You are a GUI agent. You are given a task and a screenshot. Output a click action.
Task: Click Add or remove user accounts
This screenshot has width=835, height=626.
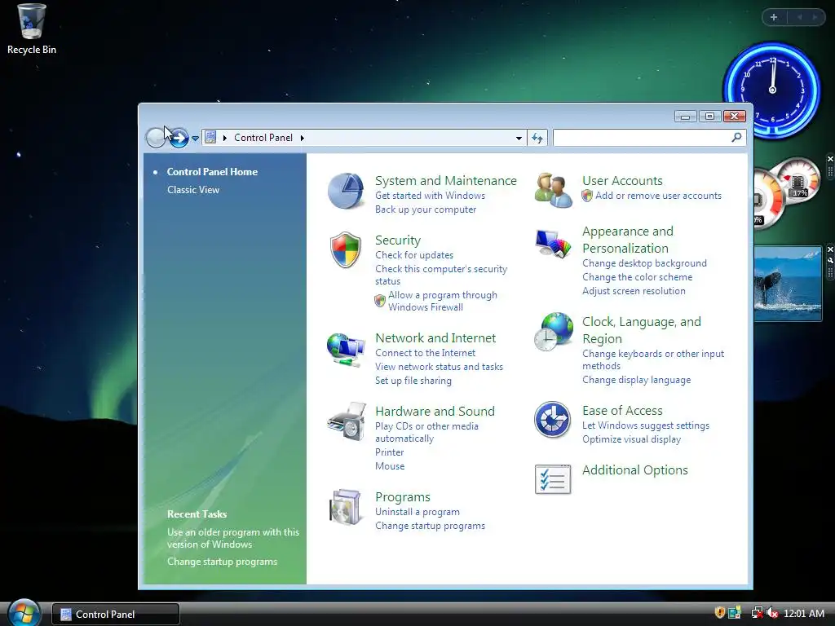pos(658,196)
